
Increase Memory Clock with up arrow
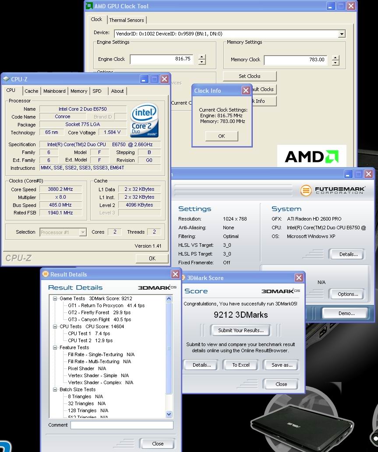pos(336,57)
